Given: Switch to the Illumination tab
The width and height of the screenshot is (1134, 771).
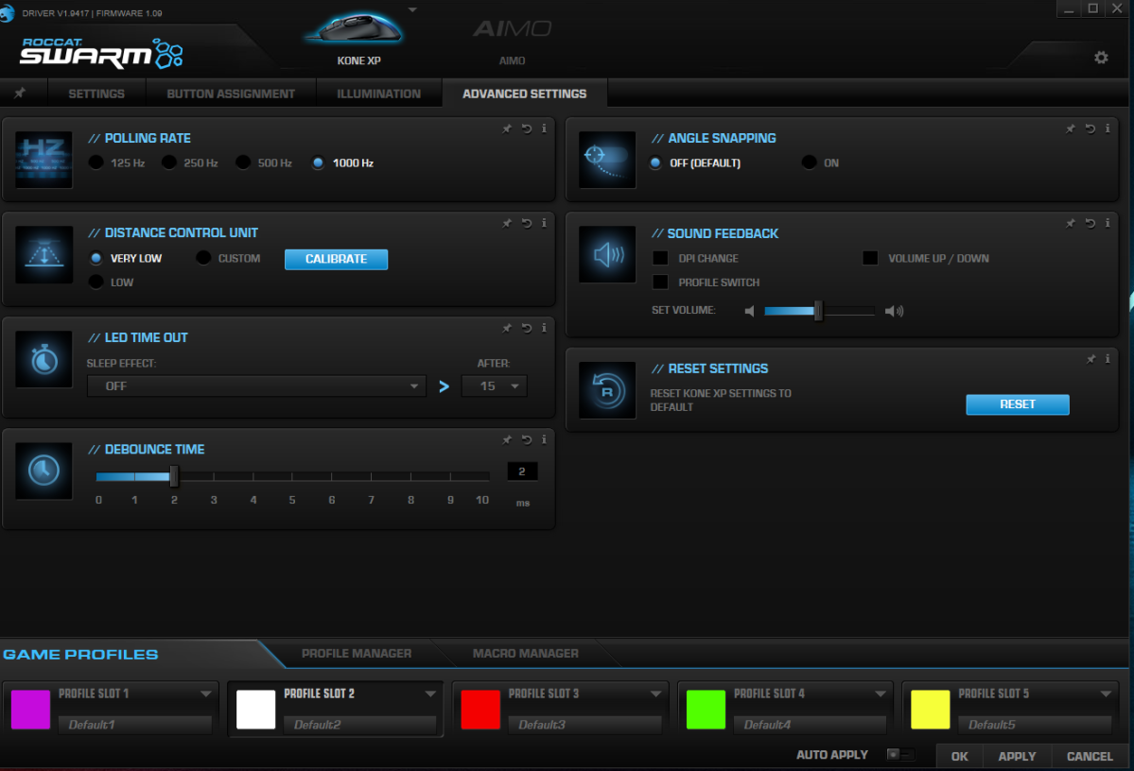Looking at the screenshot, I should [378, 94].
